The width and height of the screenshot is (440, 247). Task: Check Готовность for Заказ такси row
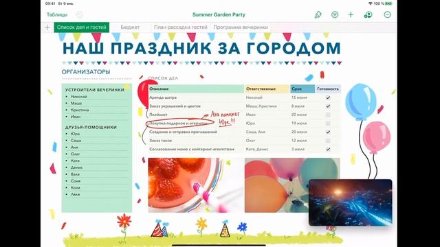[328, 141]
